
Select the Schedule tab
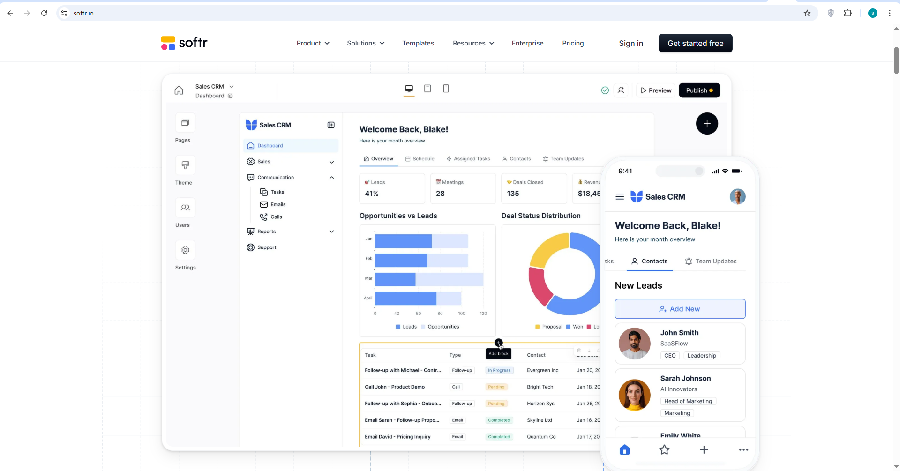pos(420,159)
